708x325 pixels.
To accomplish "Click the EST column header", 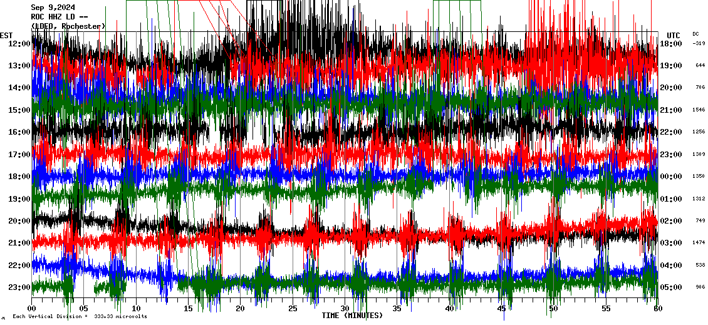I will [6, 35].
